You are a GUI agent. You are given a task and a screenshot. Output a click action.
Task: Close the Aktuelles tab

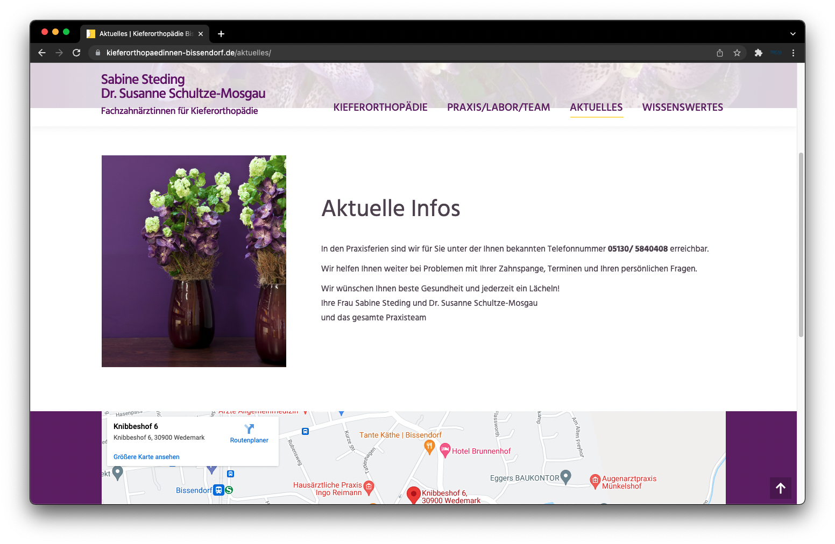click(201, 34)
